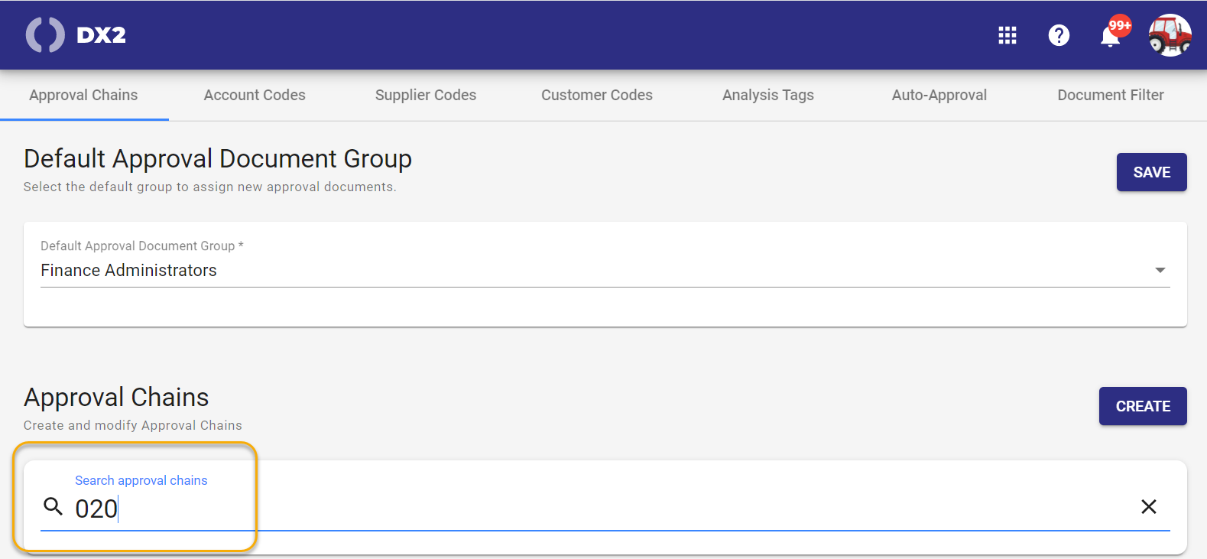
Task: Switch to the Approval Chains tab
Action: click(83, 96)
